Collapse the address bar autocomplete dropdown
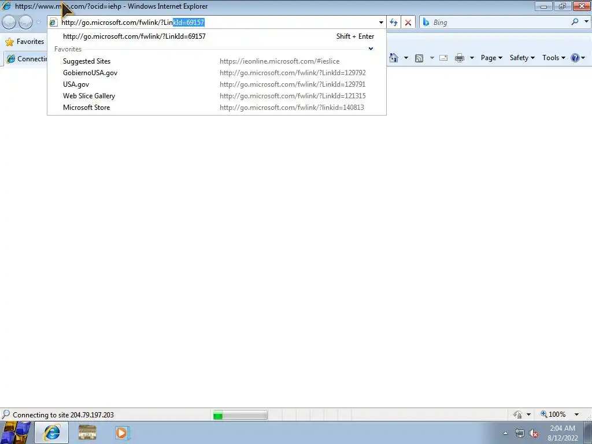The image size is (592, 444). 381,23
